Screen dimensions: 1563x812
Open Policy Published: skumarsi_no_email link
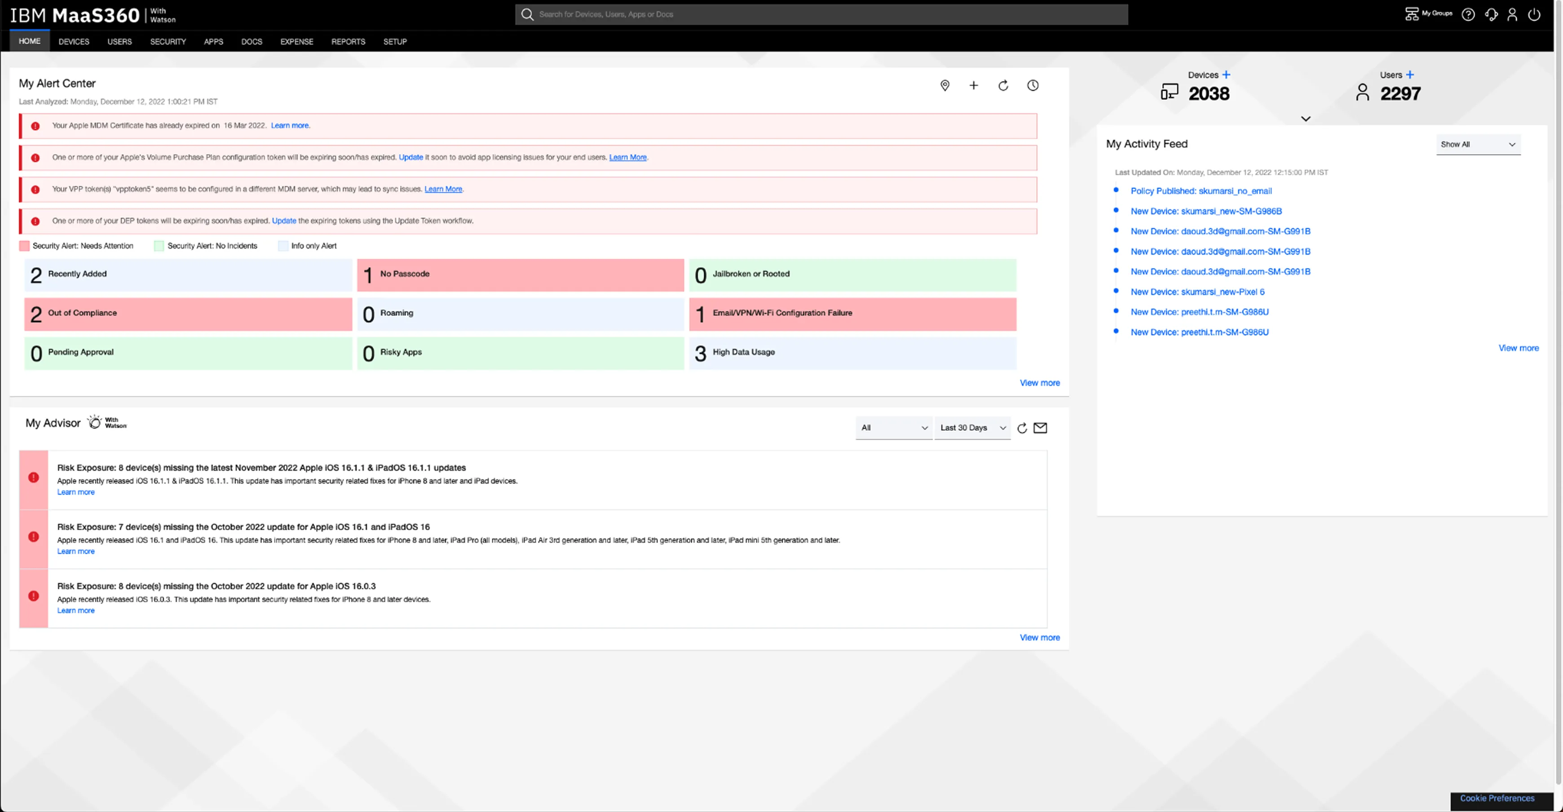[x=1201, y=191]
